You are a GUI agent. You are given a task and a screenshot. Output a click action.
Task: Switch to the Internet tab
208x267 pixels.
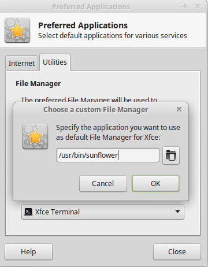21,63
